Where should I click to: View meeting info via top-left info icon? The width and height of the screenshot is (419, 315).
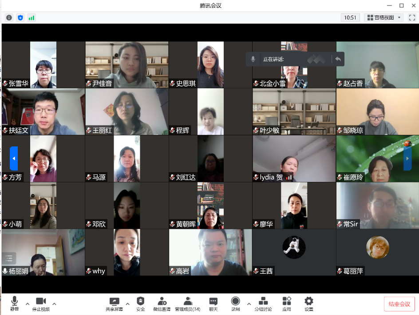tap(9, 17)
